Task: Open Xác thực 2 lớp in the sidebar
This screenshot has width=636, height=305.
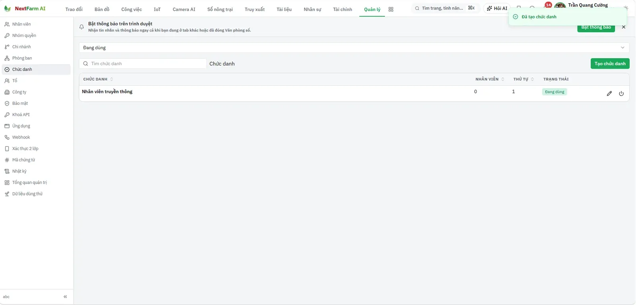Action: tap(36, 149)
